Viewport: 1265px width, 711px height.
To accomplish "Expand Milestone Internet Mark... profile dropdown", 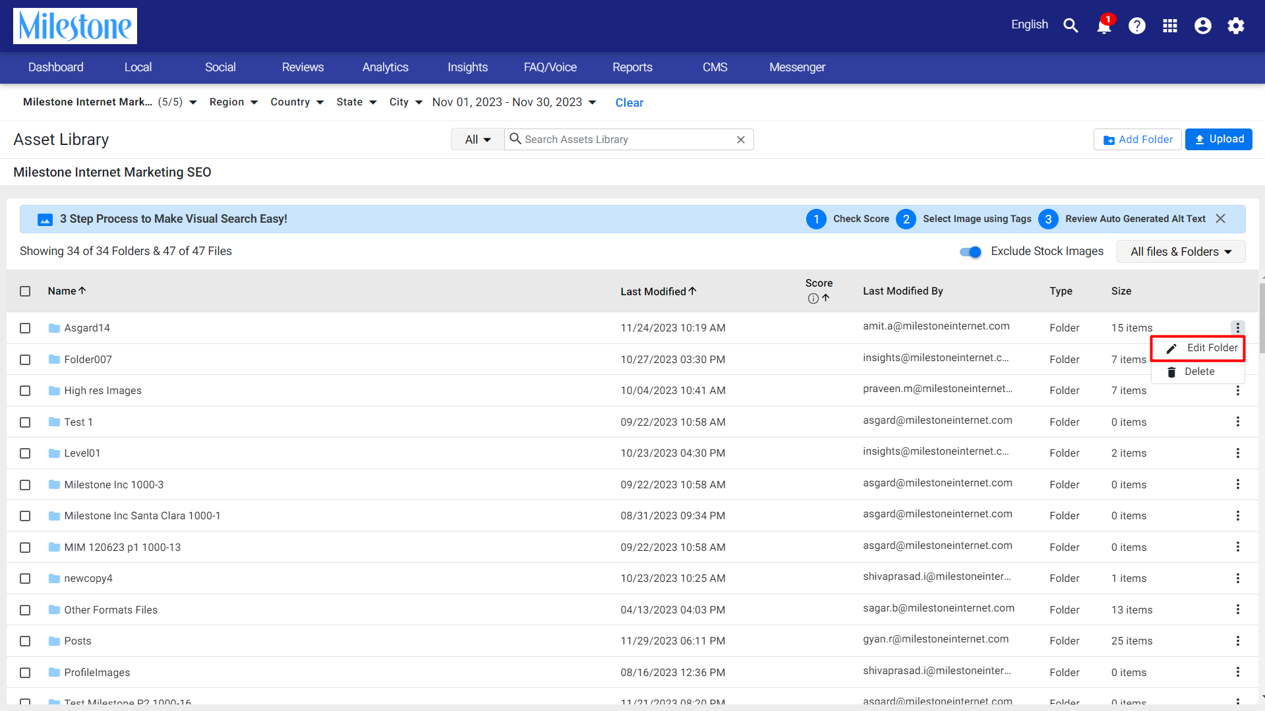I will tap(109, 102).
